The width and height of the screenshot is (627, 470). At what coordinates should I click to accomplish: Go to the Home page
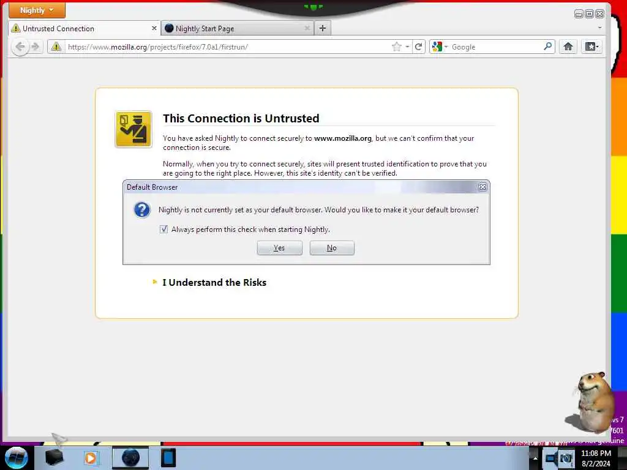coord(568,47)
